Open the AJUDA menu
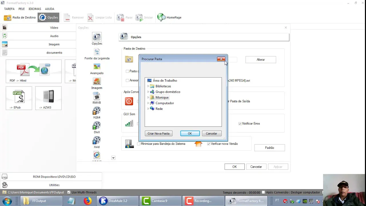This screenshot has height=206, width=366. (50, 9)
